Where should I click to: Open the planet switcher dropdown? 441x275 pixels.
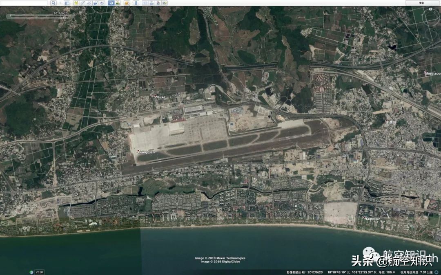tap(127, 3)
